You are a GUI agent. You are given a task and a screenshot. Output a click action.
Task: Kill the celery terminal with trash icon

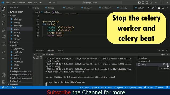167,64
